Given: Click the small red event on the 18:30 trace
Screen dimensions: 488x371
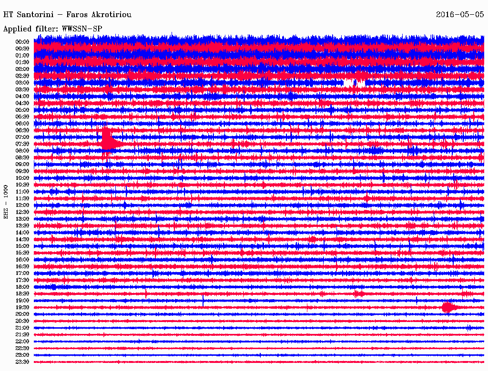Looking at the screenshot, I should click(358, 293).
